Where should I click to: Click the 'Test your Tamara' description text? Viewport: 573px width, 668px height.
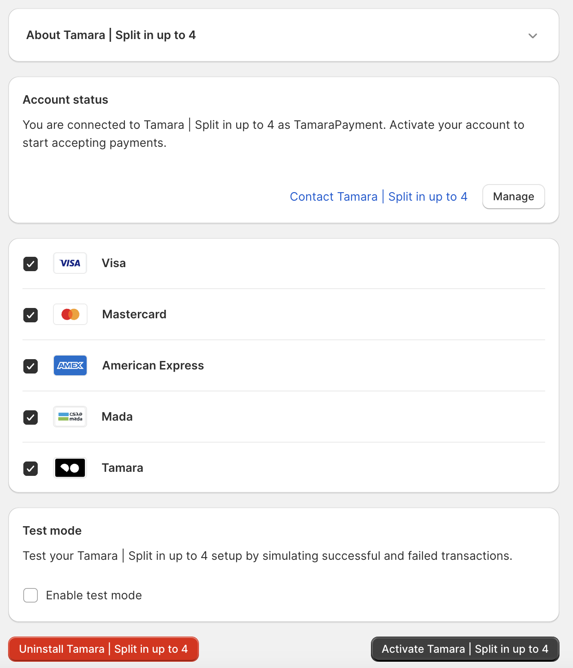pos(268,556)
